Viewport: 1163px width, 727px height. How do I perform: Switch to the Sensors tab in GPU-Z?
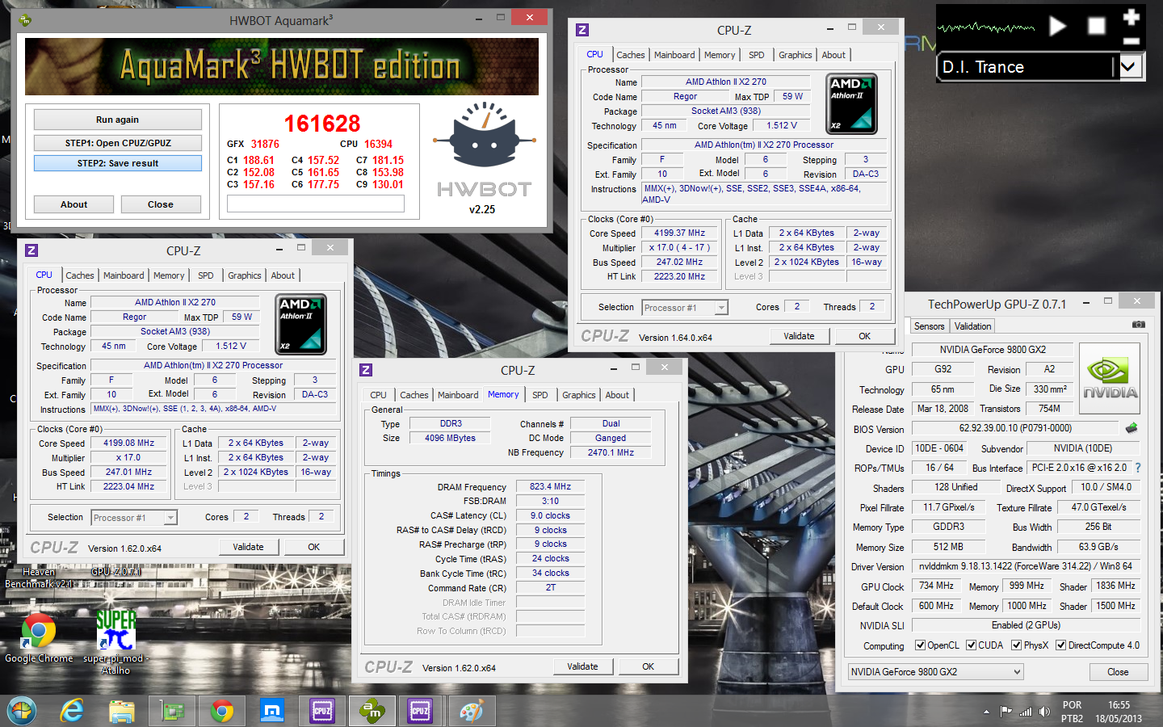coord(929,326)
